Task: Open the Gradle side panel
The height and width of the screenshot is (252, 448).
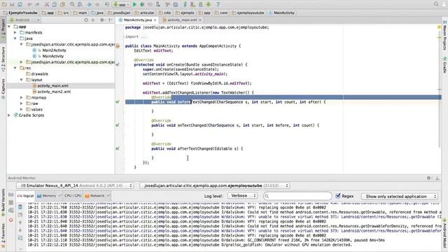Action: coord(445,64)
